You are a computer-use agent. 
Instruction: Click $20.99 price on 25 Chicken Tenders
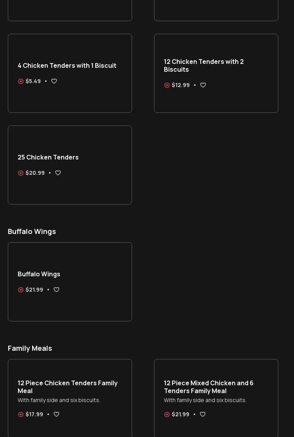pos(35,173)
